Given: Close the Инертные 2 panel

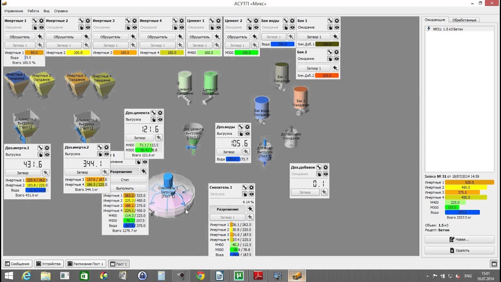Looking at the screenshot, I should [x=88, y=20].
